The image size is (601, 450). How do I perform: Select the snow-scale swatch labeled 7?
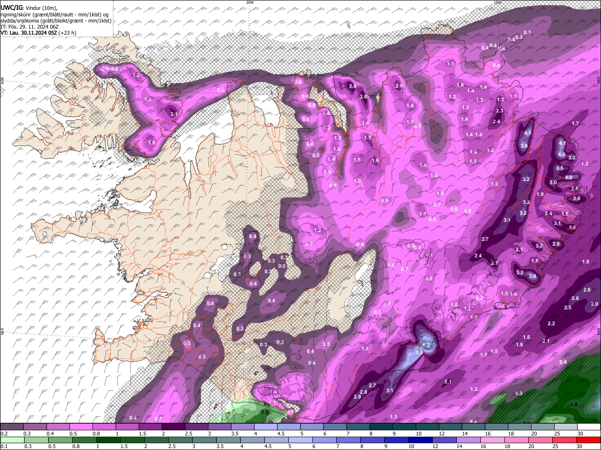(x=358, y=427)
